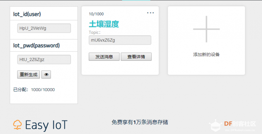The image size is (262, 134).
Task: Click 发送消息 button on device card
Action: pyautogui.click(x=104, y=57)
